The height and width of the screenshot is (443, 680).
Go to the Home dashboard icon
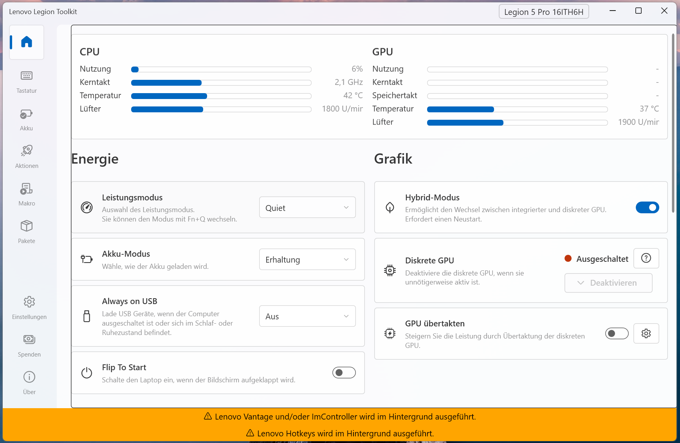[27, 42]
